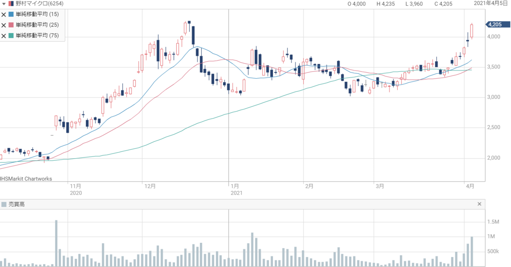
Task: Remove the 単純移動平均 (15) indicator
Action: pos(4,14)
